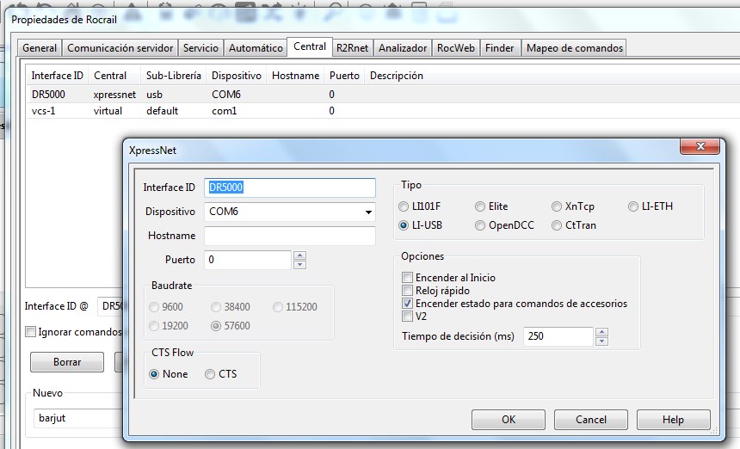Switch to the RocWeb tab
This screenshot has width=740, height=449.
(x=455, y=48)
